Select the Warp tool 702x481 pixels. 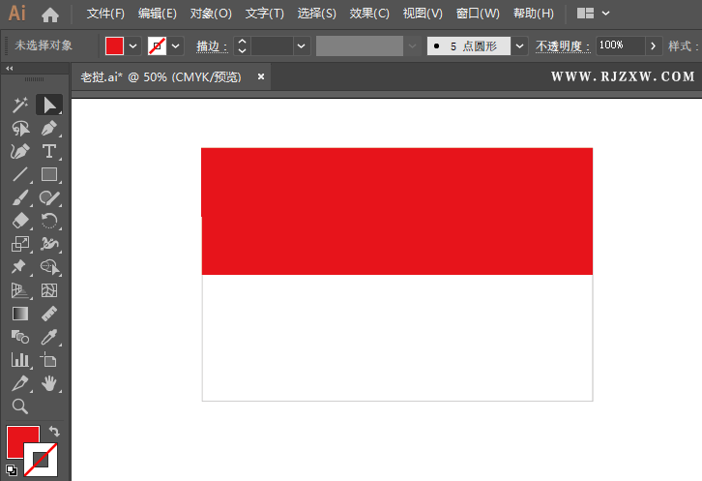click(x=49, y=244)
